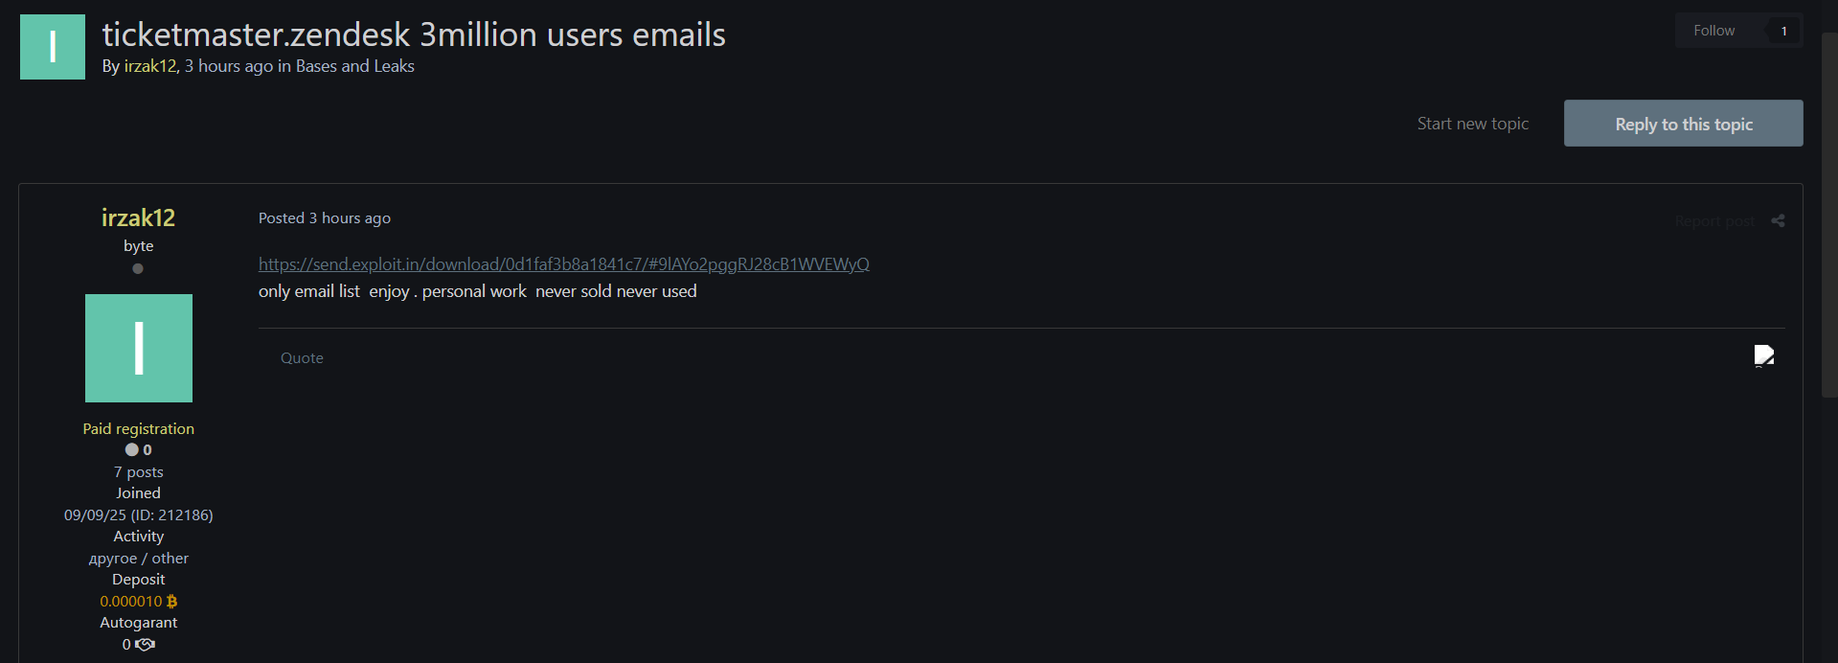This screenshot has height=663, width=1838.
Task: Click Report post
Action: tap(1714, 221)
